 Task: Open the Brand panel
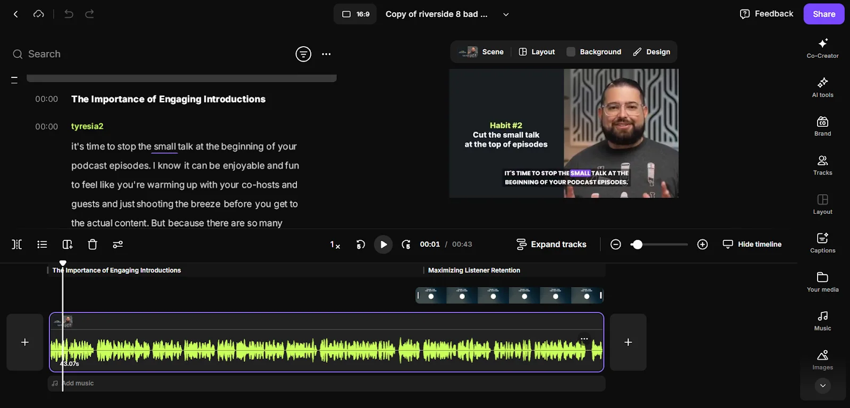(822, 126)
